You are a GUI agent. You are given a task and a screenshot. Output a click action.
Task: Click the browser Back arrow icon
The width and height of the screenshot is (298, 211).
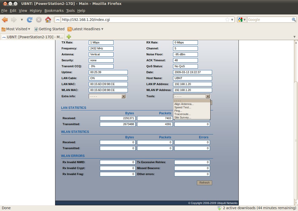5,20
